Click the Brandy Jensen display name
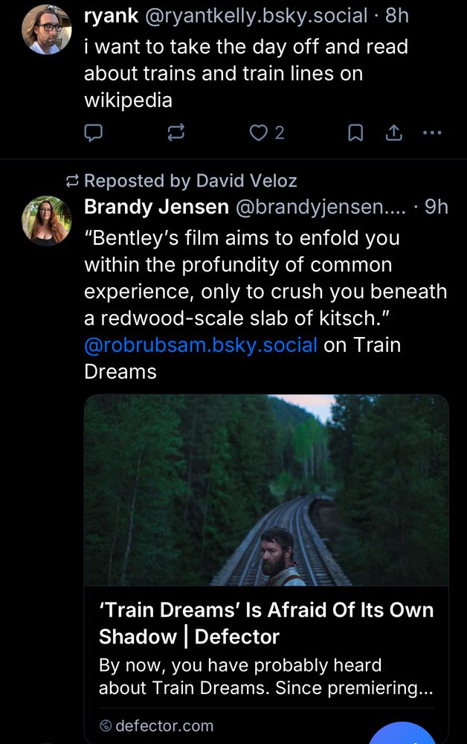Image resolution: width=467 pixels, height=744 pixels. click(156, 206)
